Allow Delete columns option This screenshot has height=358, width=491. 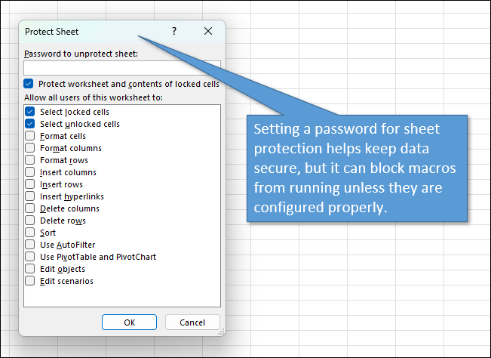pos(30,208)
